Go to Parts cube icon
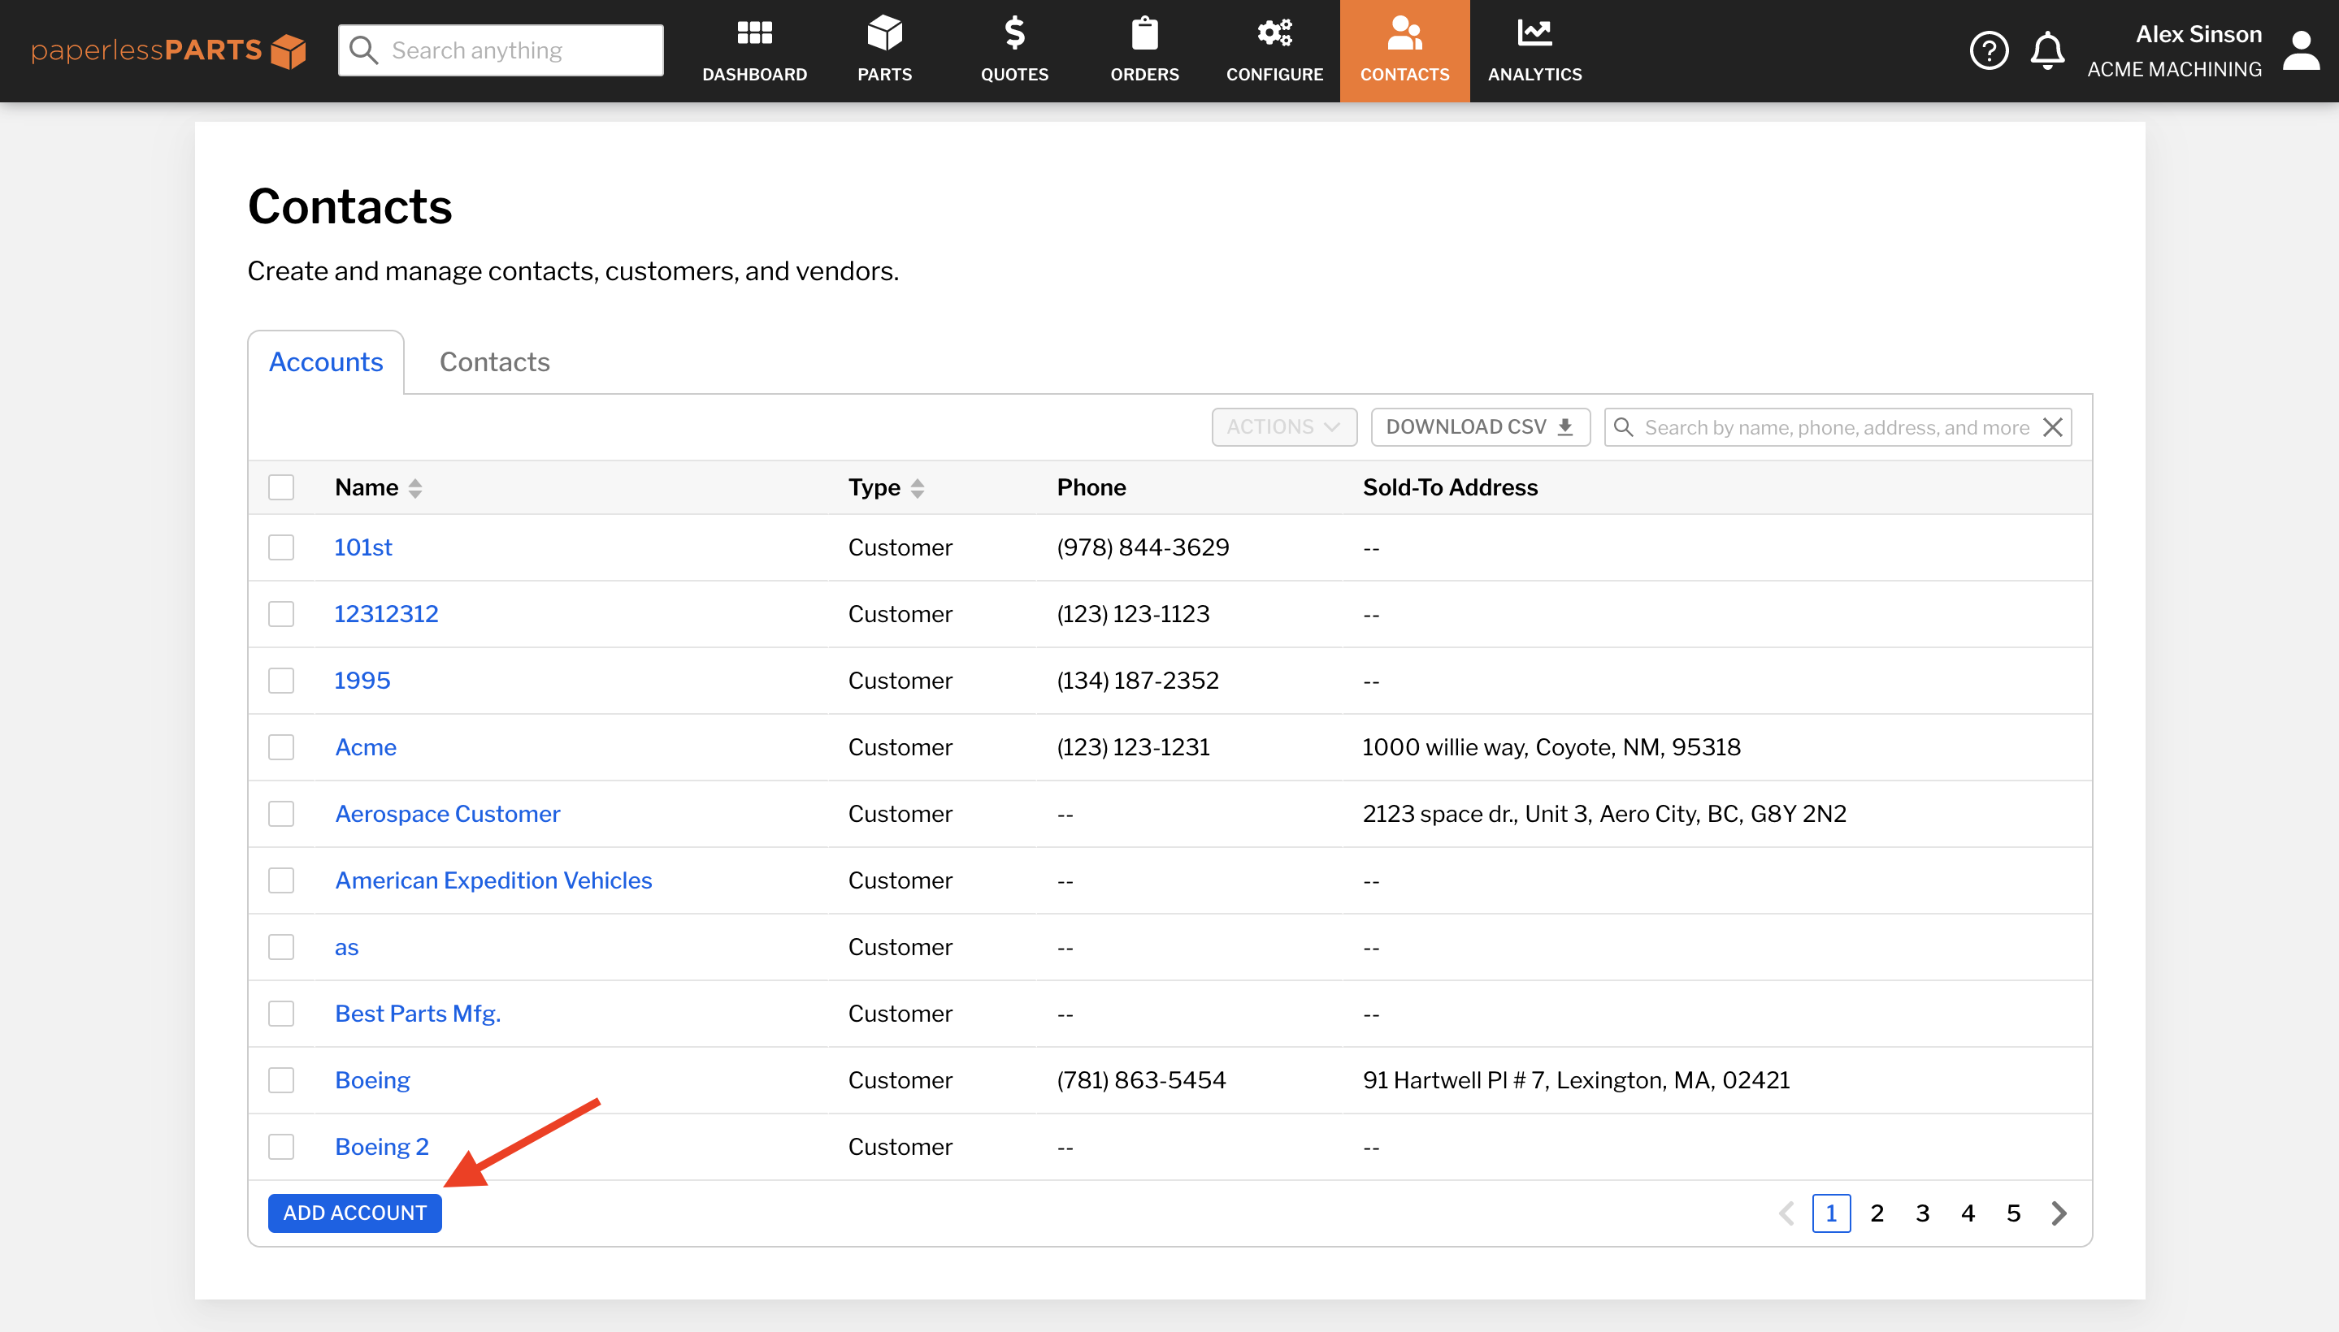 [x=884, y=34]
